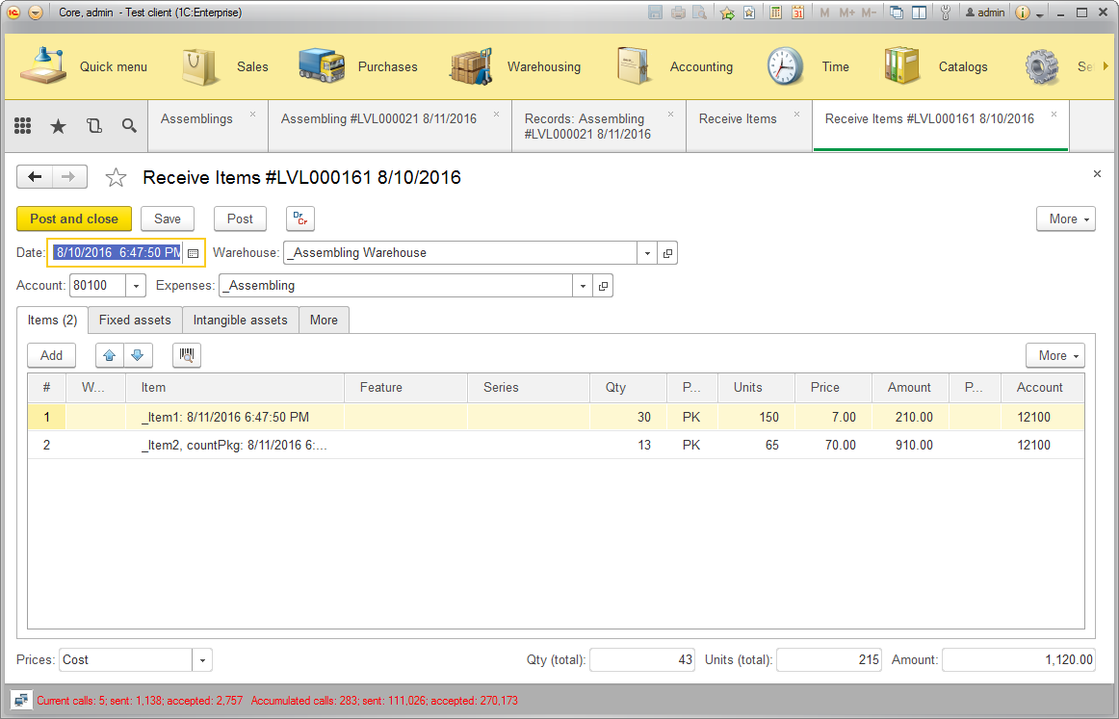Image resolution: width=1119 pixels, height=719 pixels.
Task: Open the Warehouse reference record
Action: pos(667,253)
